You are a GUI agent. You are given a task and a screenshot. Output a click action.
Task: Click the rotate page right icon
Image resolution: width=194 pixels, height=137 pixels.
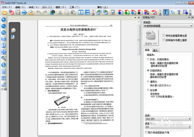coord(105,12)
